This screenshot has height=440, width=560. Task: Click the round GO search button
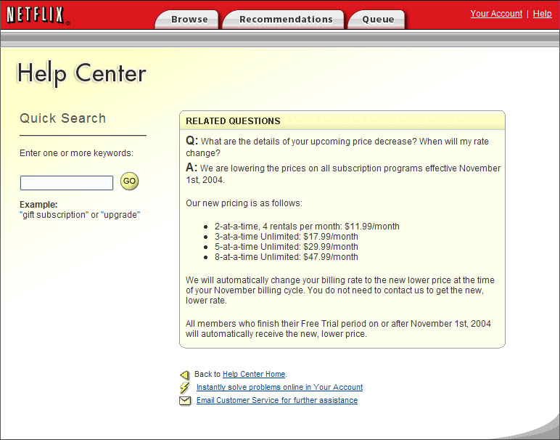129,181
